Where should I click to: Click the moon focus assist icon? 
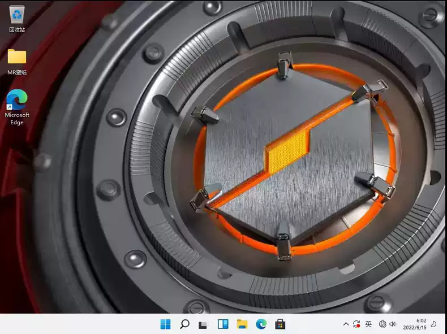(433, 324)
